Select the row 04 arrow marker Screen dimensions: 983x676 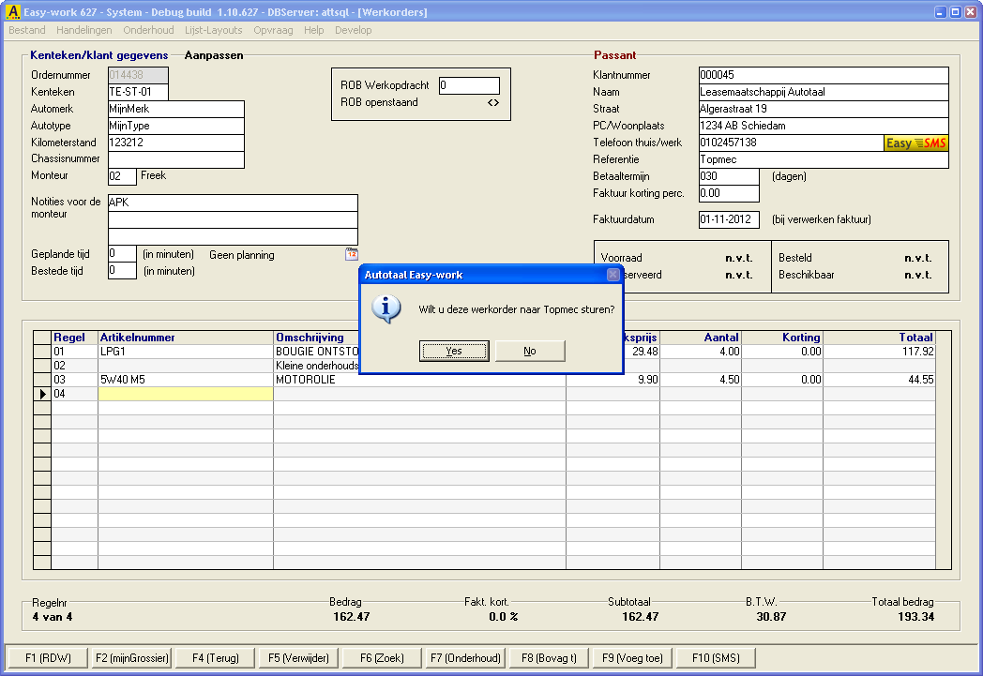42,394
